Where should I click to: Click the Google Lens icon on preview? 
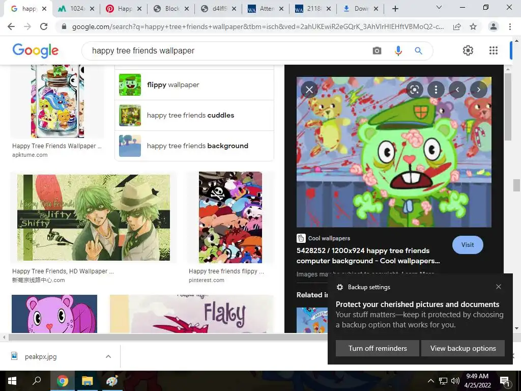[414, 90]
